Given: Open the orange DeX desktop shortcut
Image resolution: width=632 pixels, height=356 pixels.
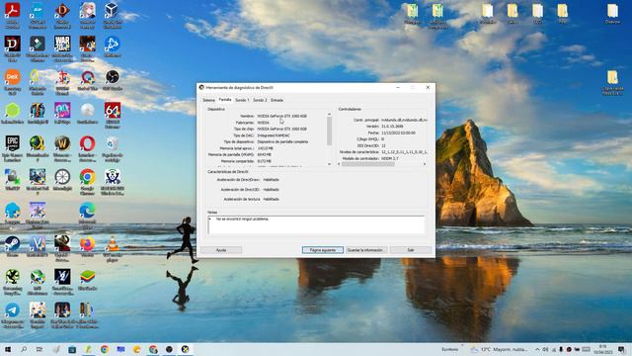Looking at the screenshot, I should (12, 77).
